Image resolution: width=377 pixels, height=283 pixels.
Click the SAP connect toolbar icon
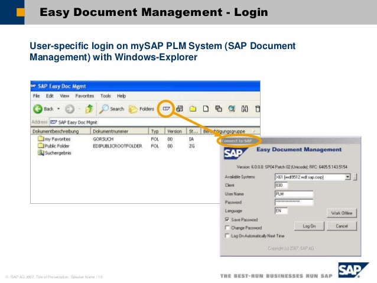167,109
